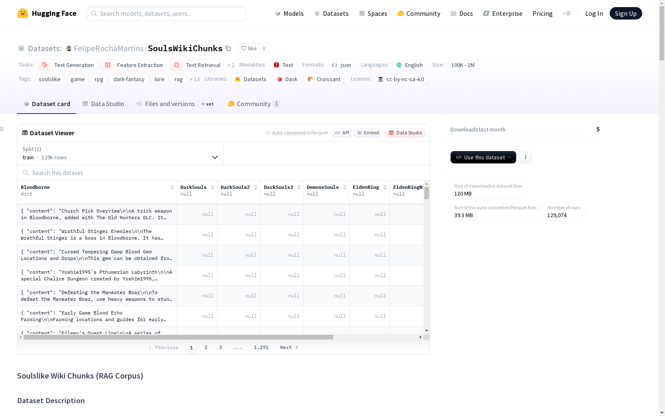Expand the +2 more tasks

tap(231, 65)
